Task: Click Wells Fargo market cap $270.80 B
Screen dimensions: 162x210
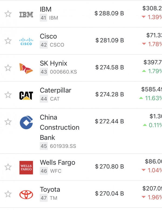Action: (x=109, y=167)
